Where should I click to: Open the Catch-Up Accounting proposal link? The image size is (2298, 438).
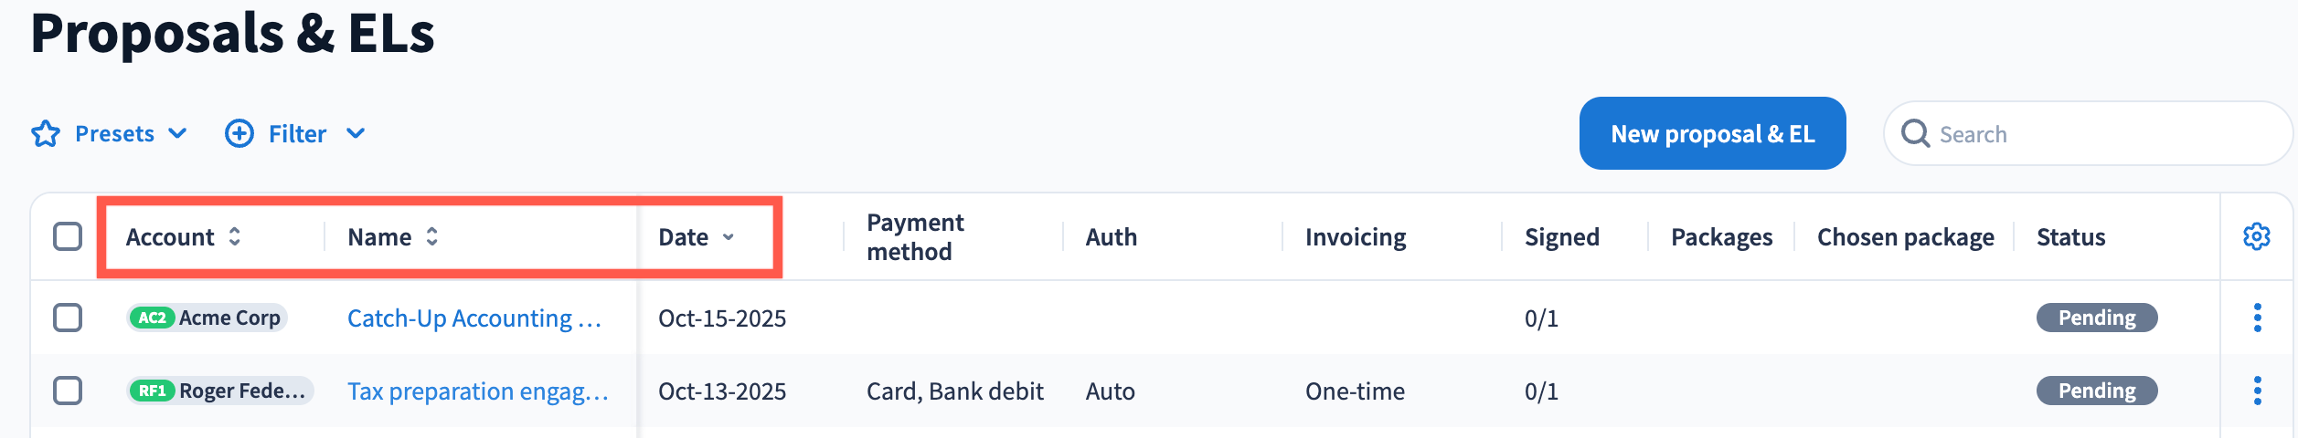pyautogui.click(x=473, y=318)
